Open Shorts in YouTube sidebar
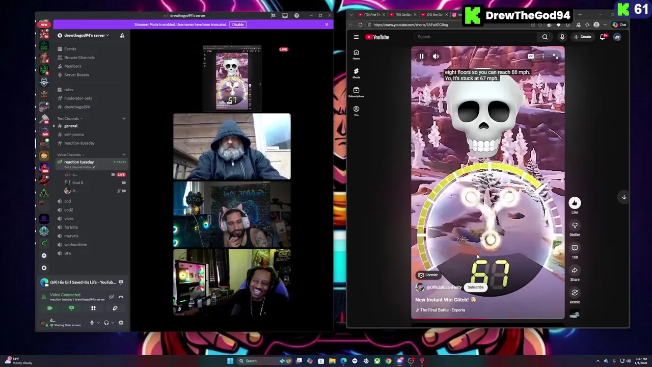The image size is (652, 367). click(x=356, y=73)
